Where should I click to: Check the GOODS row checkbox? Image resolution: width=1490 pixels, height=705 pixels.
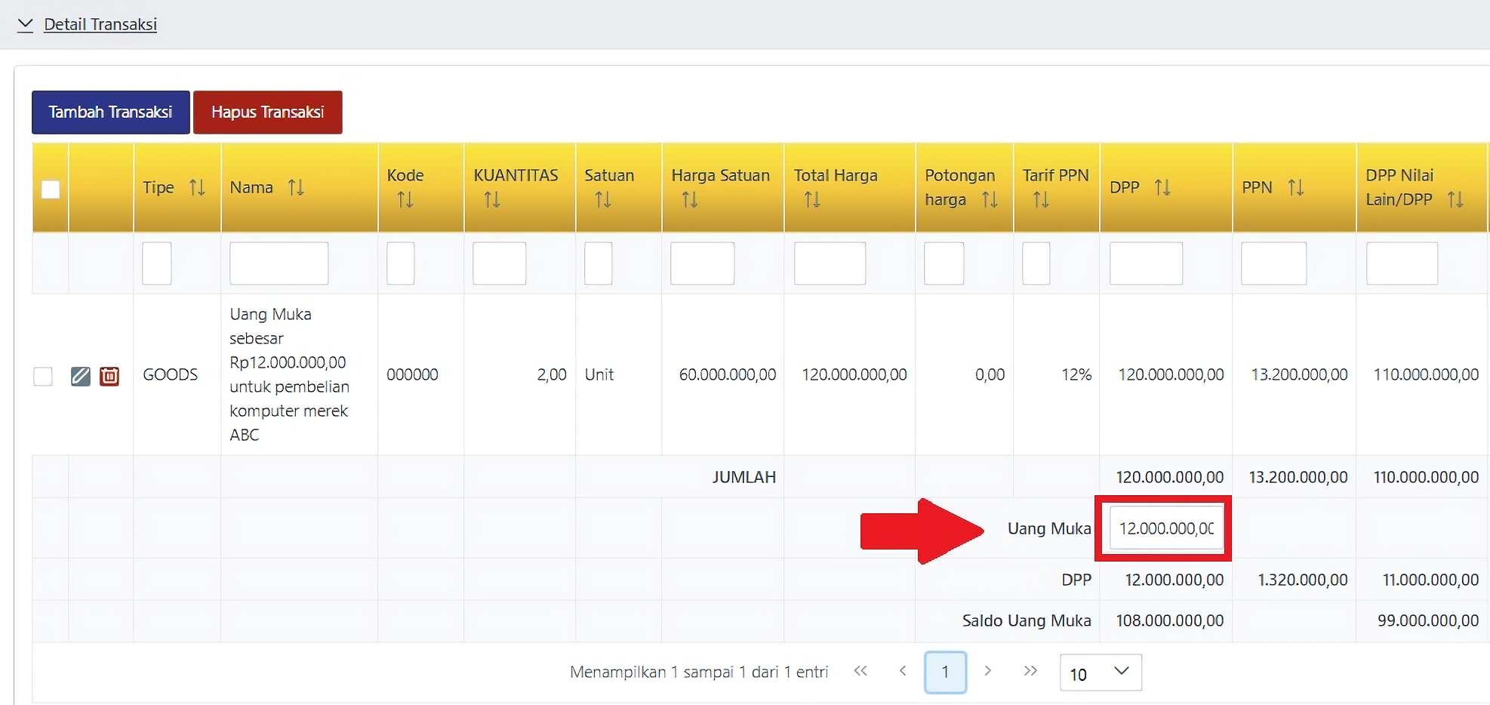[43, 376]
